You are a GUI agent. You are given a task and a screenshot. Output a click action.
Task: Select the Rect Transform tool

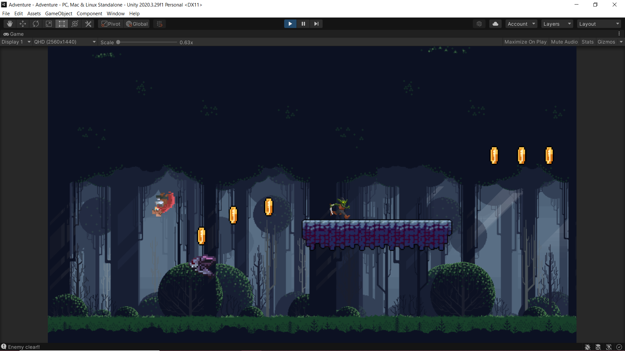point(62,23)
